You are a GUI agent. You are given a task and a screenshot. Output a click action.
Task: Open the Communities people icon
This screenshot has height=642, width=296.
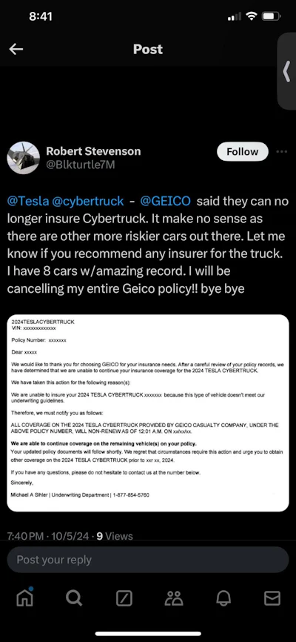(x=174, y=598)
